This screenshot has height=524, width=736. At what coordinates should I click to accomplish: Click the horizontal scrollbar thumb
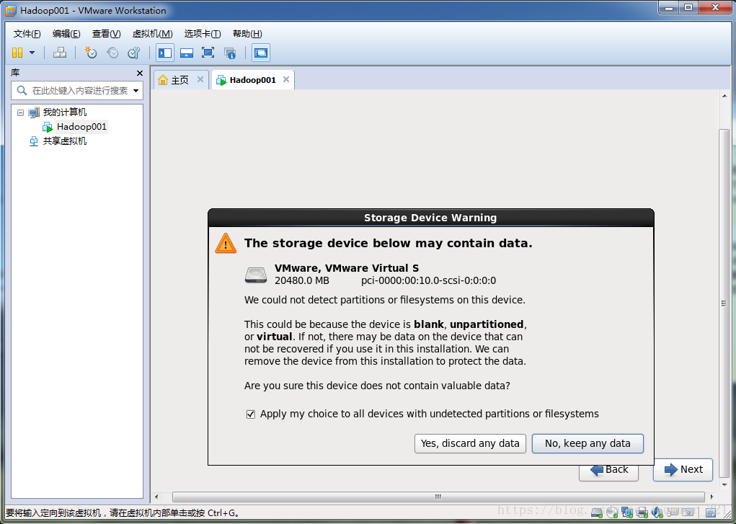point(438,497)
